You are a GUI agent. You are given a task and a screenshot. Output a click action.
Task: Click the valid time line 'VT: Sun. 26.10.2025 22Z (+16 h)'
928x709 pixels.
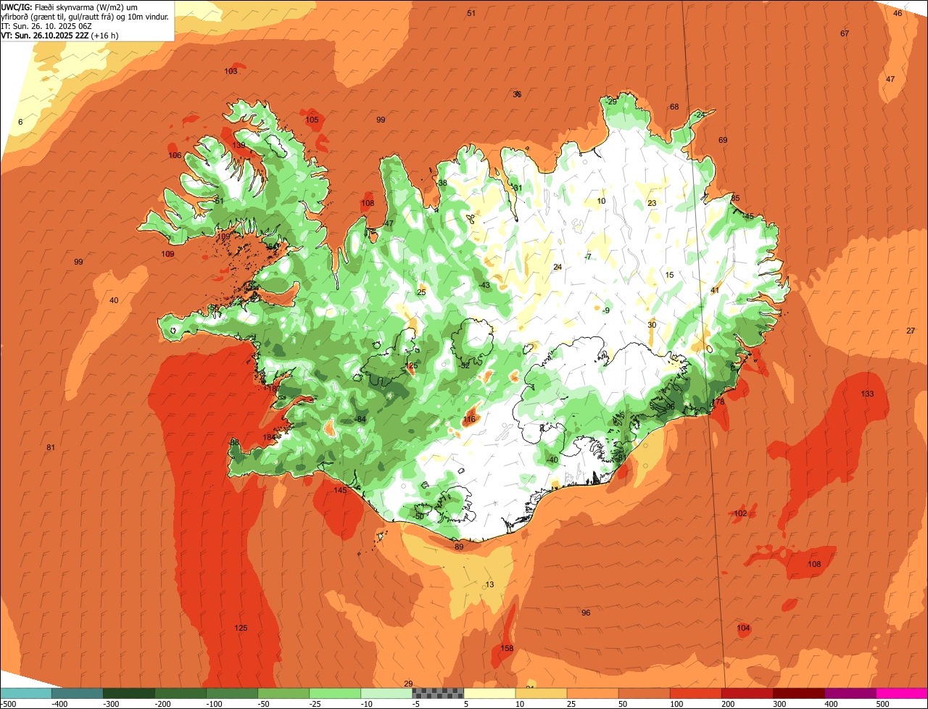[x=60, y=35]
